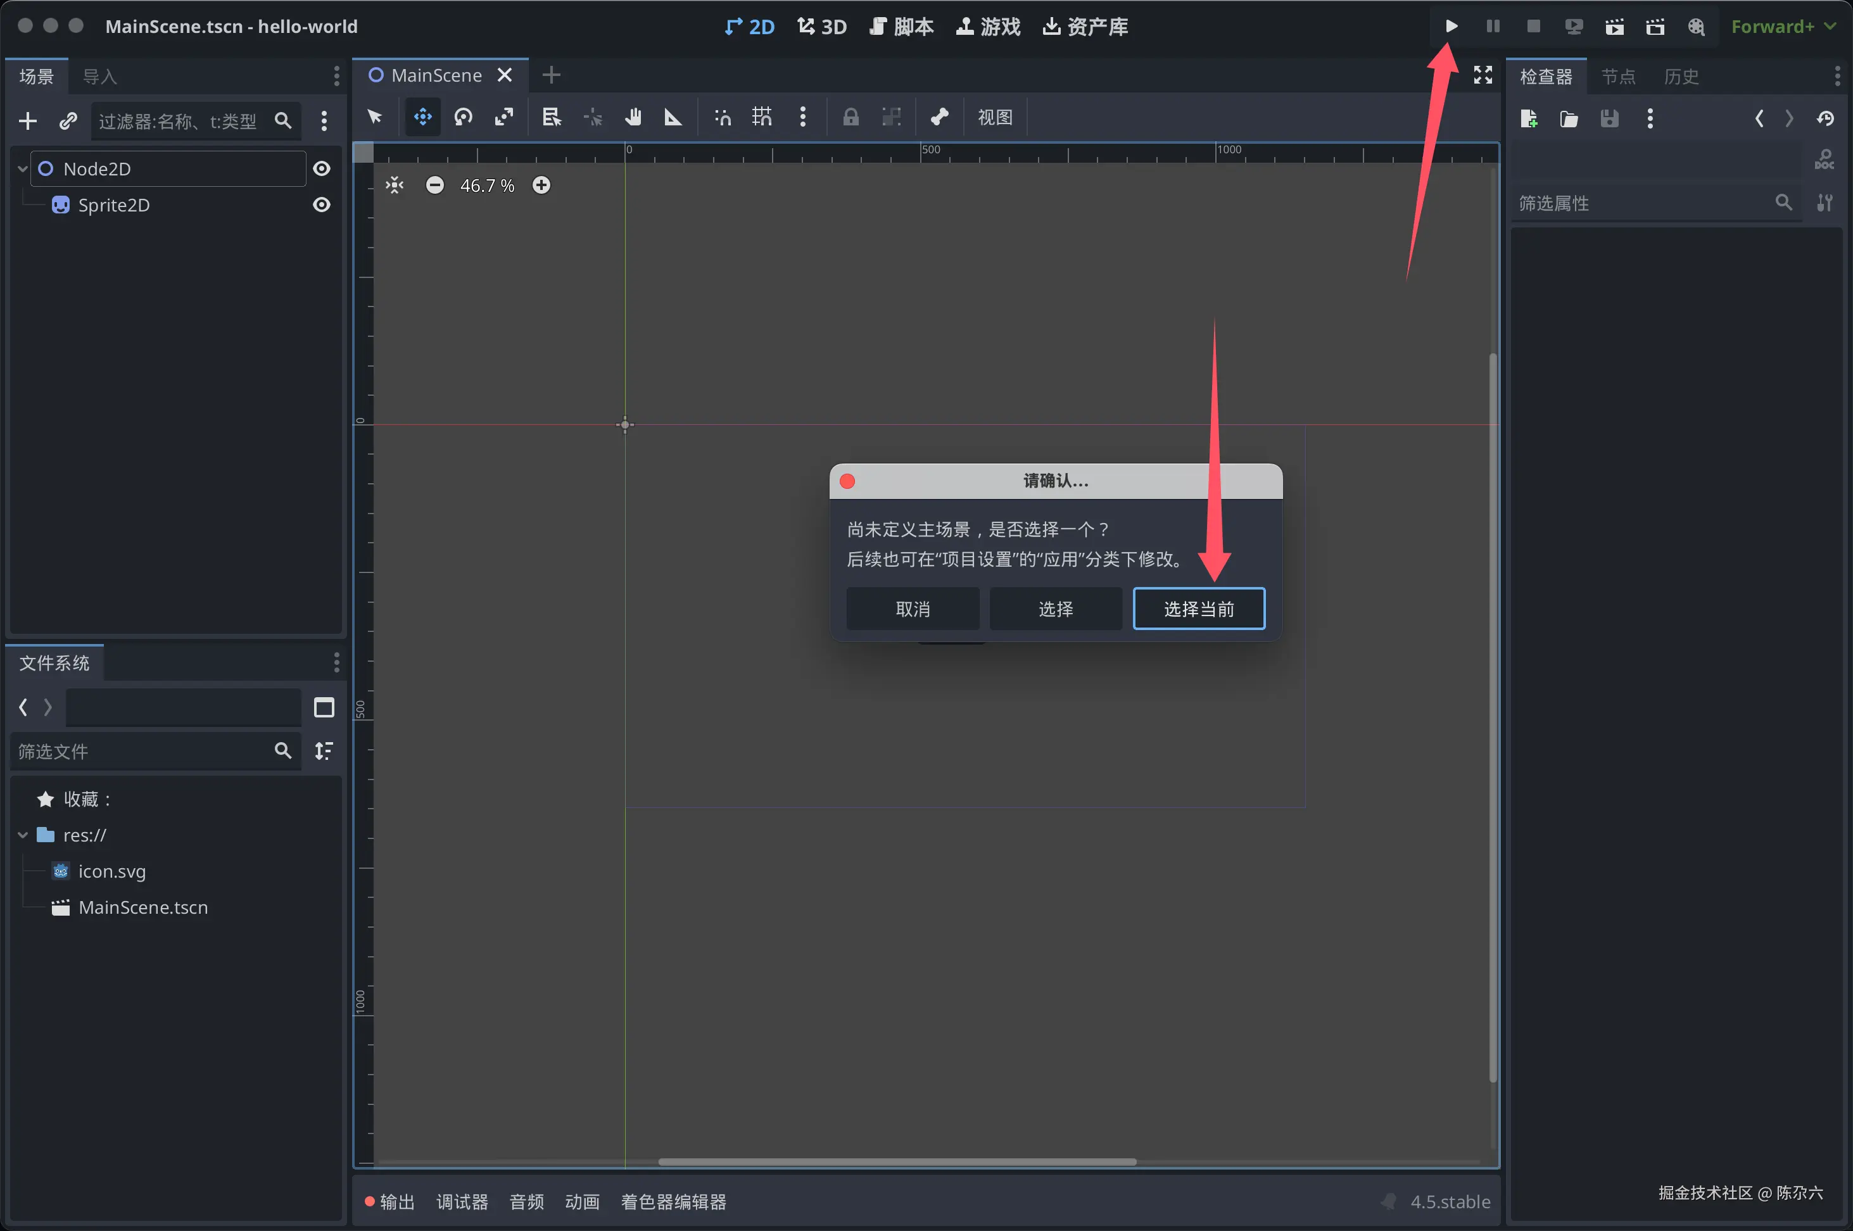Image resolution: width=1853 pixels, height=1231 pixels.
Task: Open the Node tab beside Inspector
Action: (x=1617, y=76)
